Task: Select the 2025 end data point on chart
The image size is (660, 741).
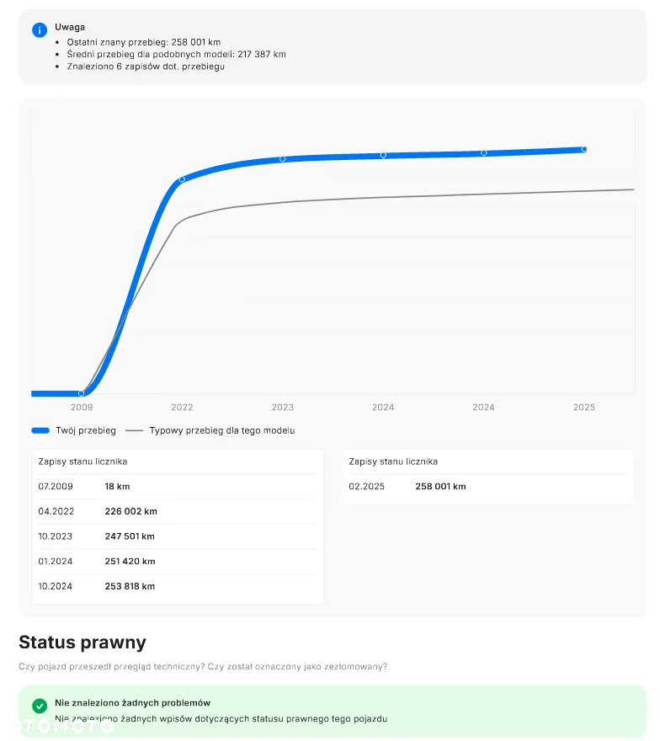Action: coord(584,149)
